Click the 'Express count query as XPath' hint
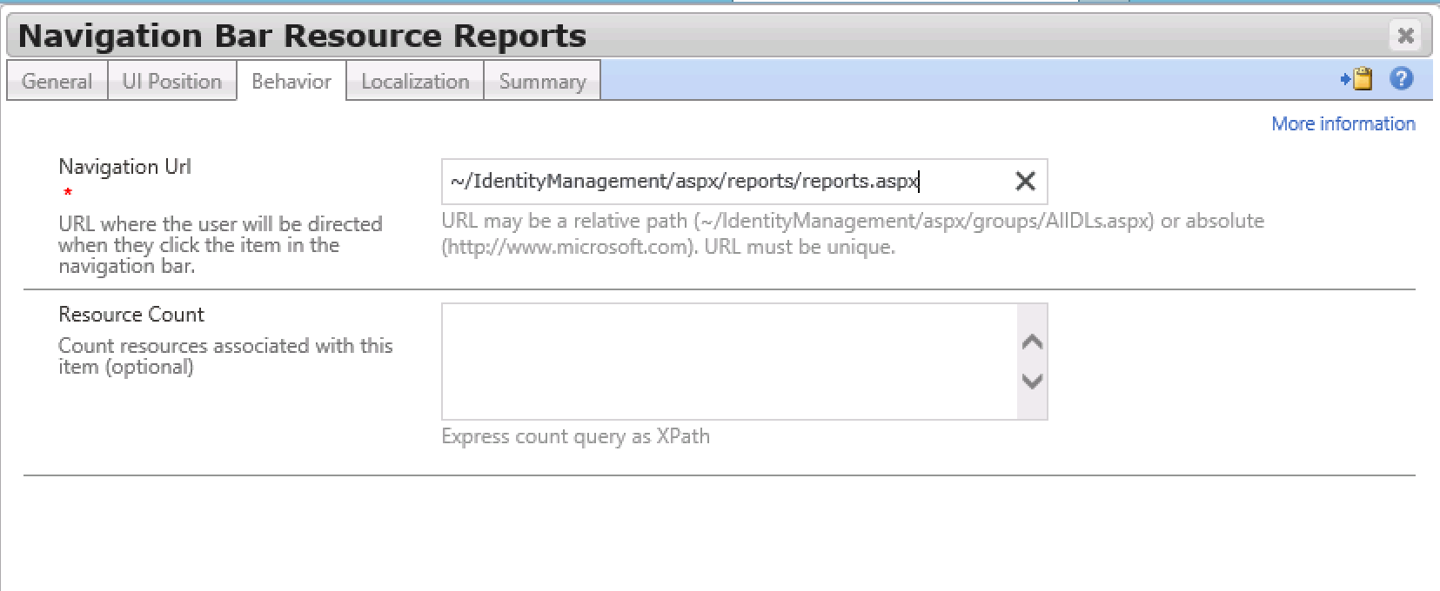 (575, 436)
